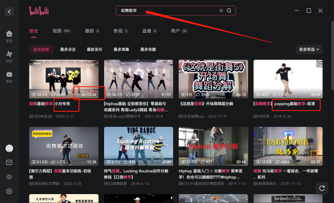This screenshot has width=334, height=203.
Task: Click the refresh circular arrow button
Action: 322,188
